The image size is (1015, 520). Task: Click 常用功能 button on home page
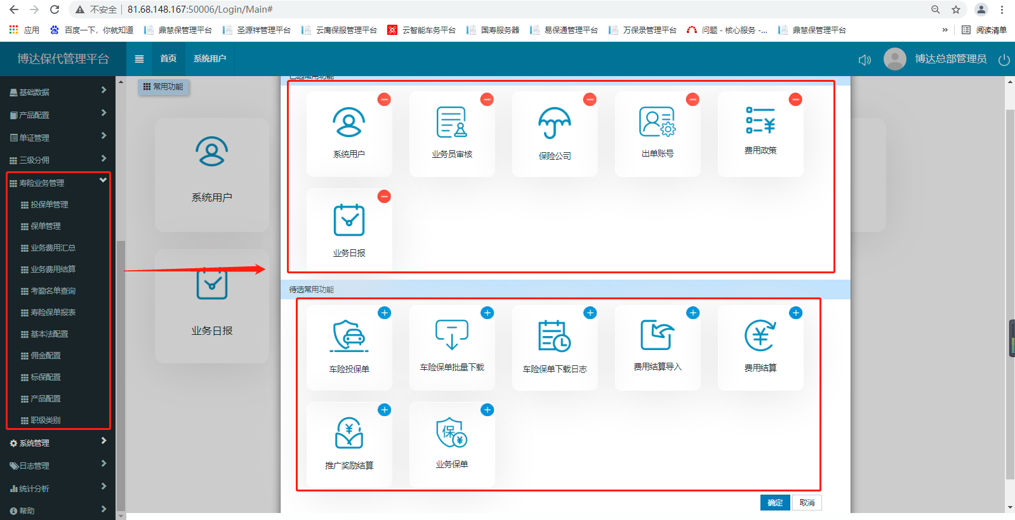[x=163, y=87]
